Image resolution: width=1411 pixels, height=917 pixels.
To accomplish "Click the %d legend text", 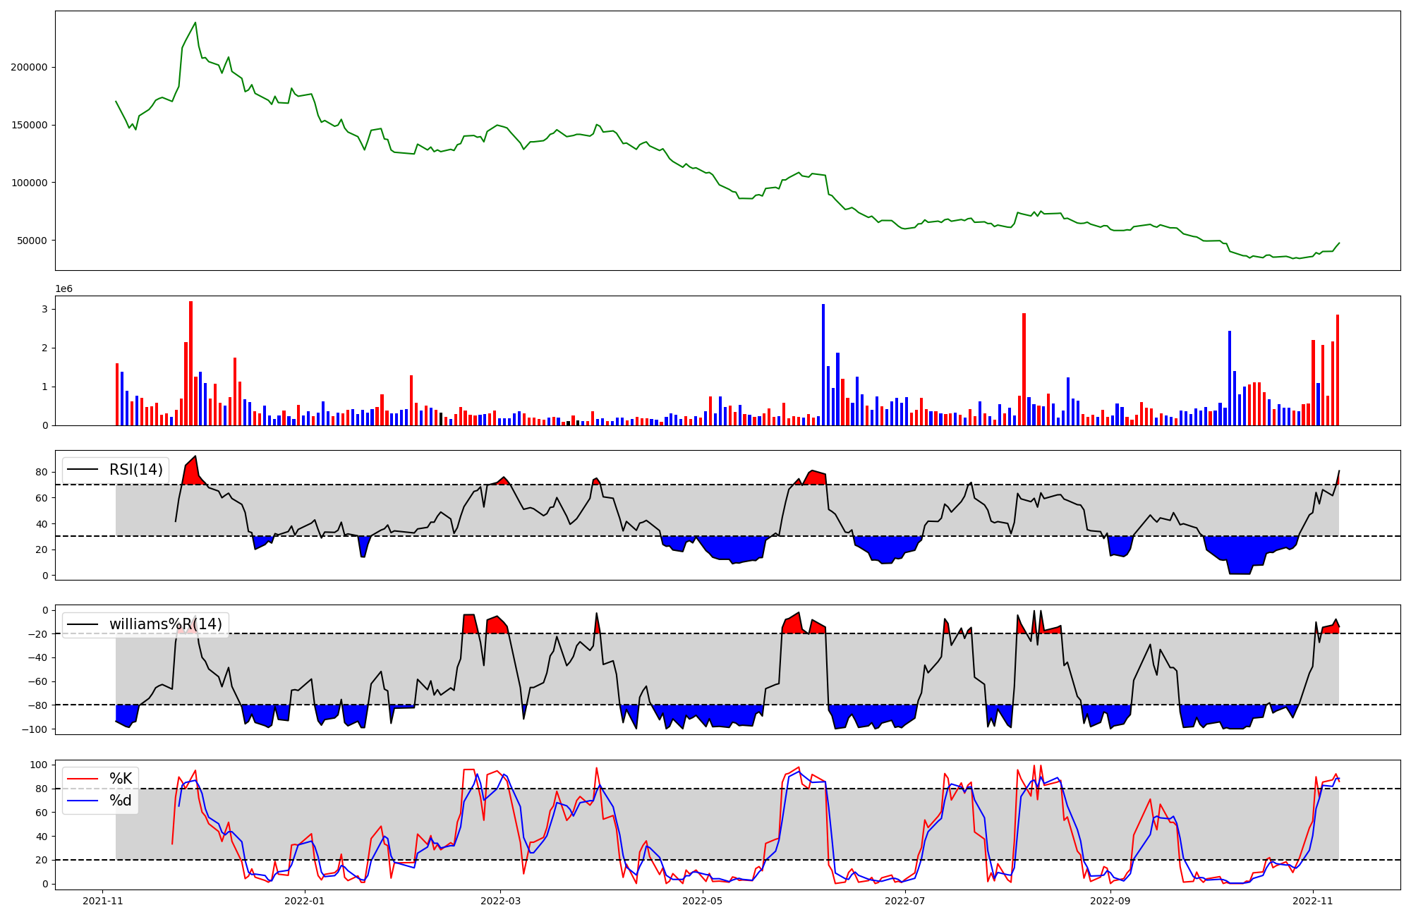I will click(121, 801).
